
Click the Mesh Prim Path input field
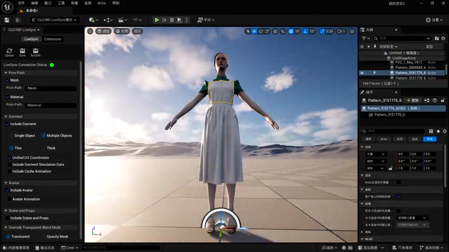pyautogui.click(x=51, y=88)
